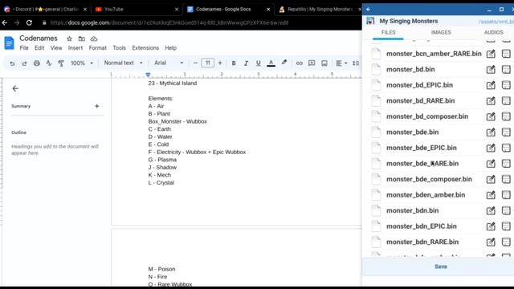Click the line spacing icon
The height and width of the screenshot is (289, 514).
tap(356, 63)
